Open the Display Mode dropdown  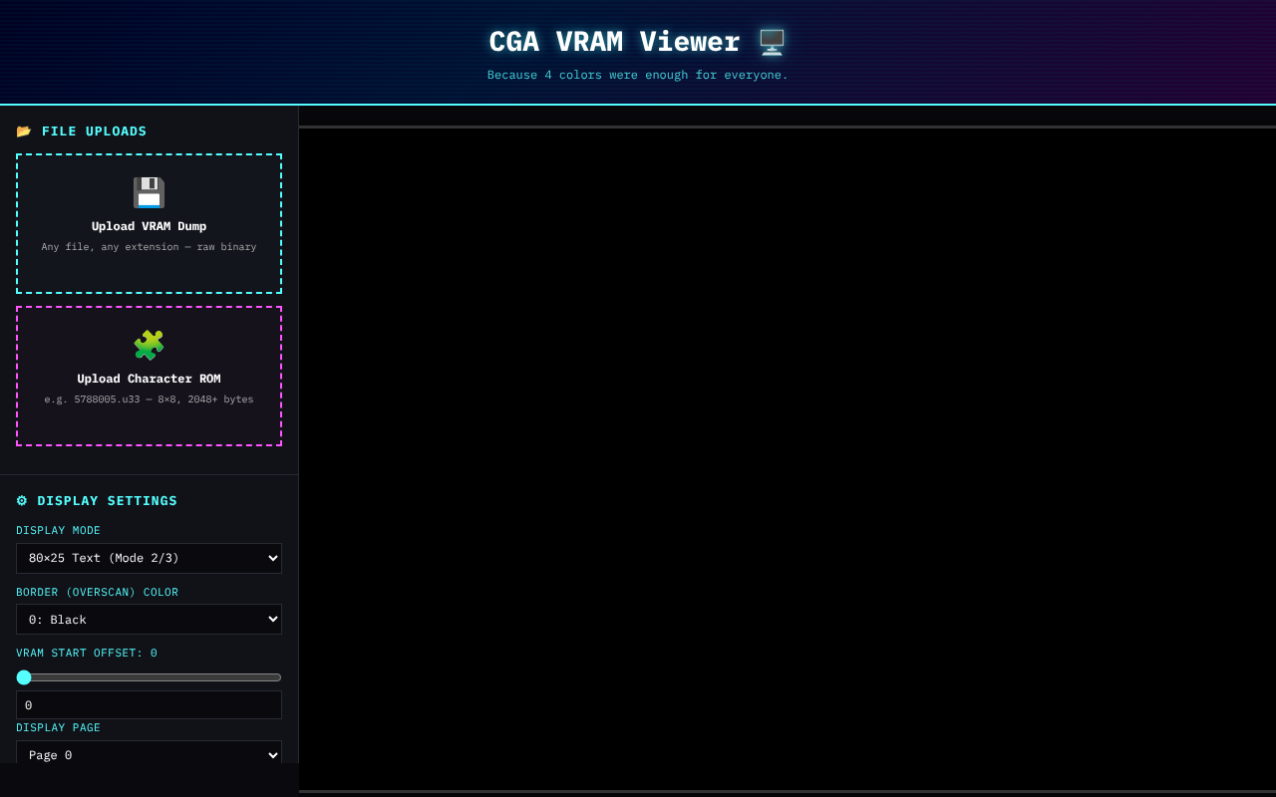coord(149,558)
